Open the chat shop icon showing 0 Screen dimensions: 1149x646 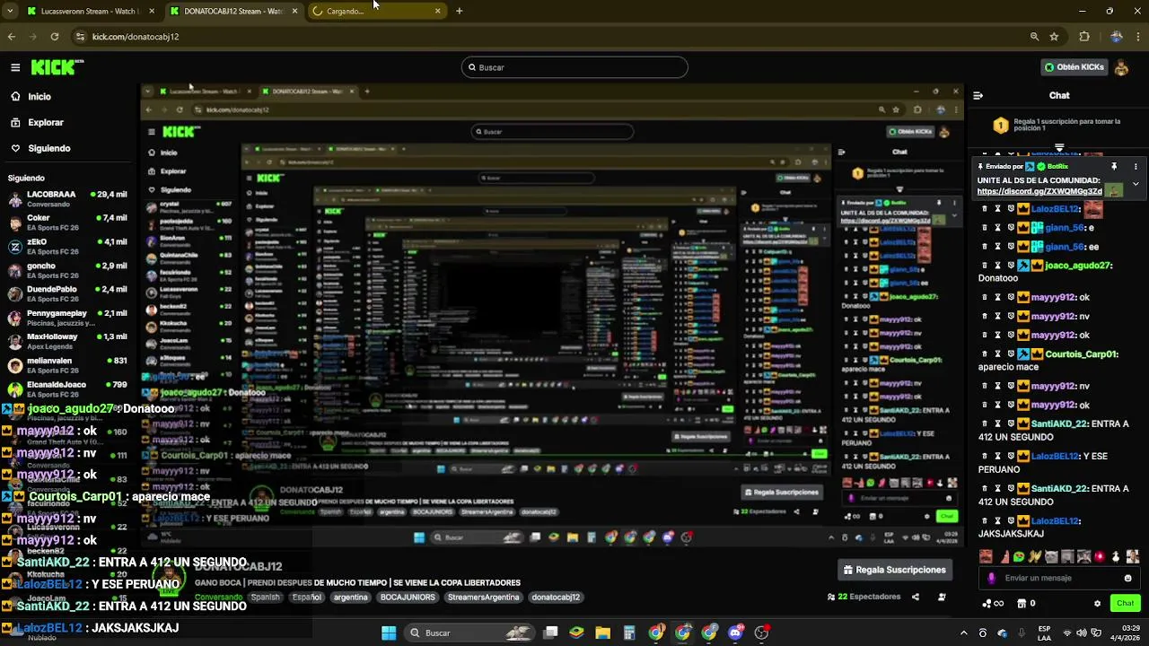1027,604
